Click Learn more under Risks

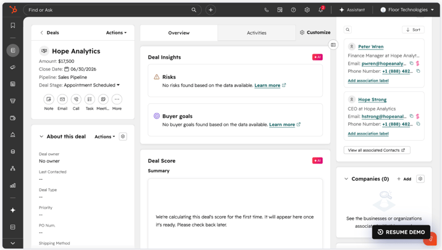[267, 85]
